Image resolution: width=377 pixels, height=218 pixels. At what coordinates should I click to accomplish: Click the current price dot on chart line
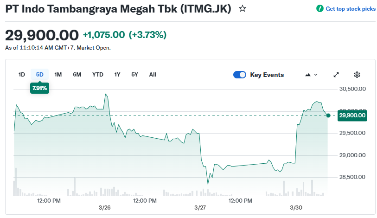(328, 115)
